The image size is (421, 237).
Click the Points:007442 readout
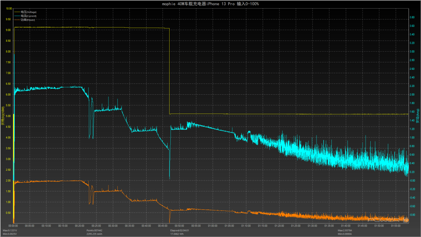94,230
